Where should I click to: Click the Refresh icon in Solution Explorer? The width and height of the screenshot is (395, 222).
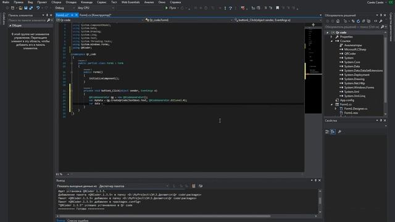pyautogui.click(x=358, y=22)
